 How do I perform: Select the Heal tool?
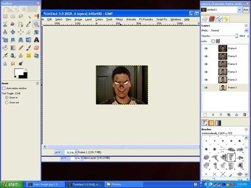29,55
